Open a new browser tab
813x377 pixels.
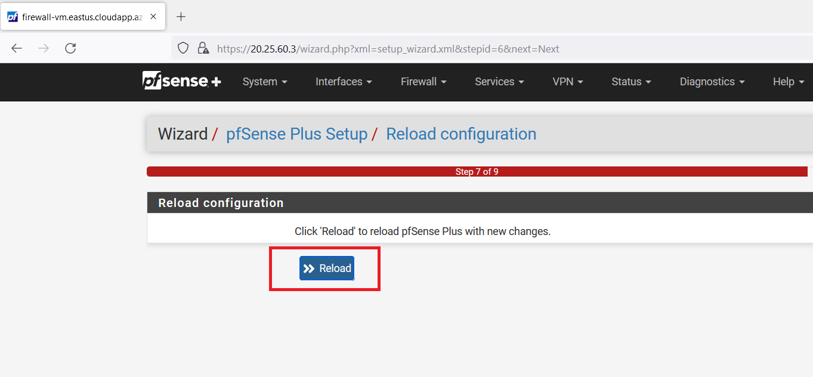pyautogui.click(x=181, y=17)
